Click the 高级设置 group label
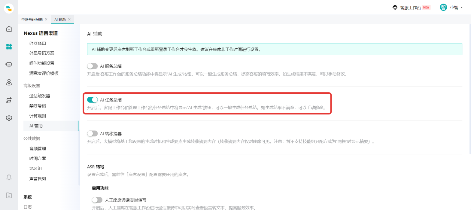 [32, 86]
